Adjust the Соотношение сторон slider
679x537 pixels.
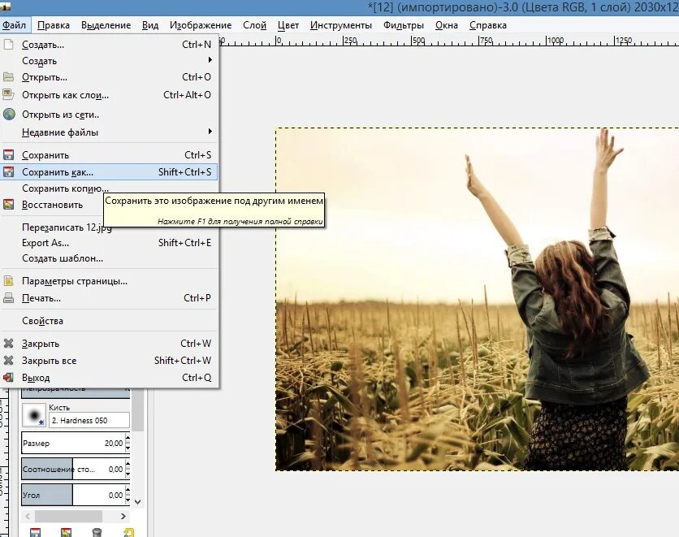pos(73,469)
